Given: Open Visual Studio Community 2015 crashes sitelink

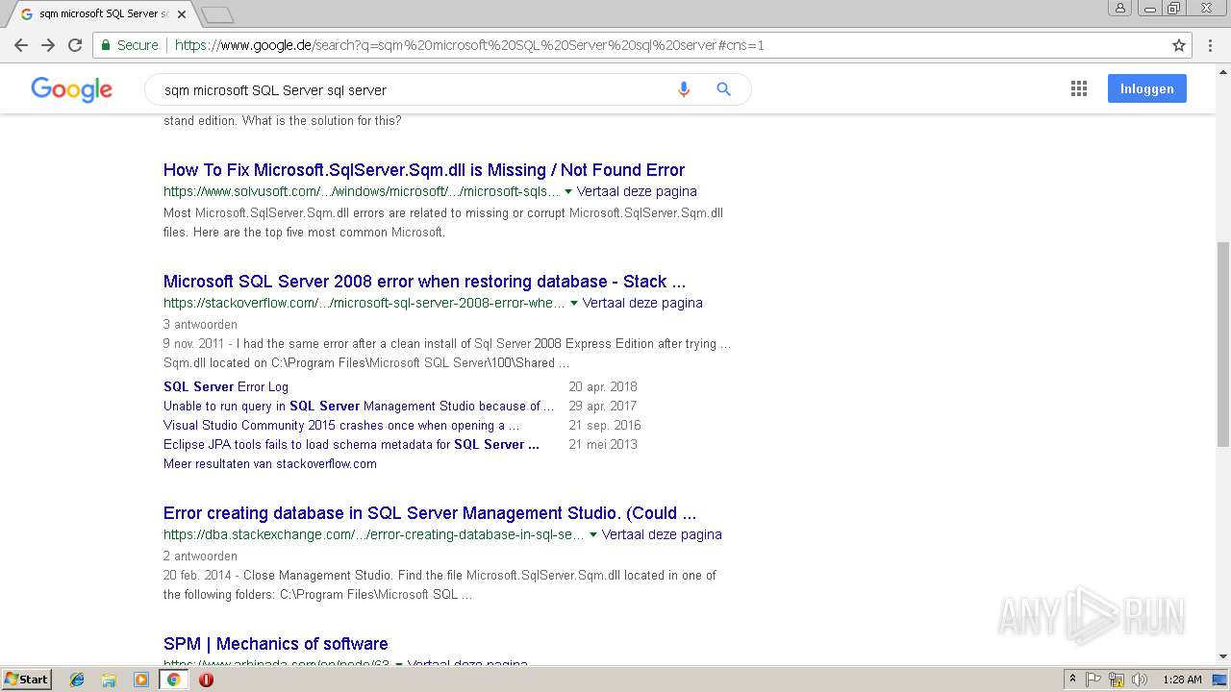Looking at the screenshot, I should pyautogui.click(x=341, y=425).
